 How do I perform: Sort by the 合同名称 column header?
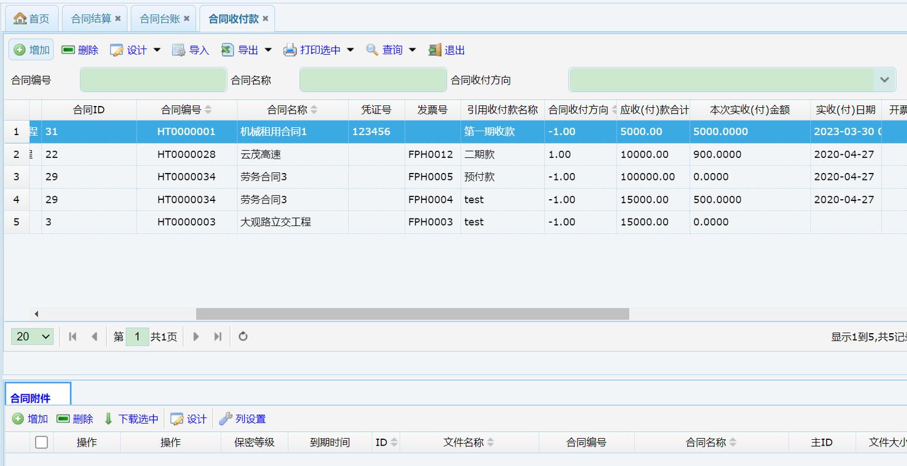pos(292,110)
